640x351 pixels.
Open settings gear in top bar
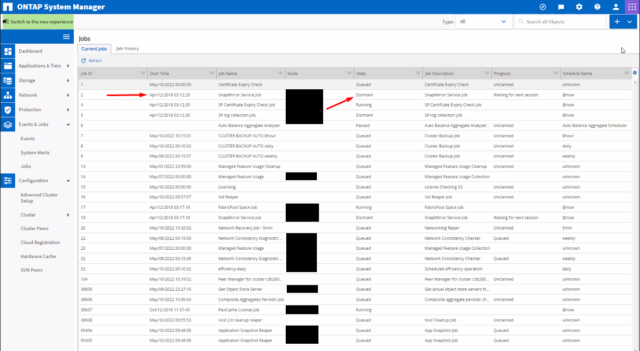579,7
